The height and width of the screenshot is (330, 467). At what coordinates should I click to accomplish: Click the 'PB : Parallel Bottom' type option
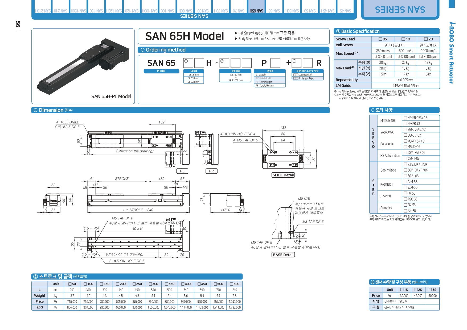(270, 86)
